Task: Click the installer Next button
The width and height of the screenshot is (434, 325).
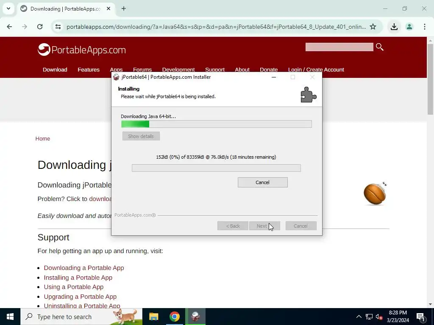Action: tap(264, 226)
